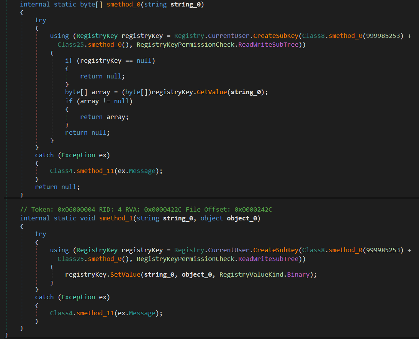Click string_0 argument inside the GetValue call
Screen dimensions: 419x339
[x=246, y=92]
